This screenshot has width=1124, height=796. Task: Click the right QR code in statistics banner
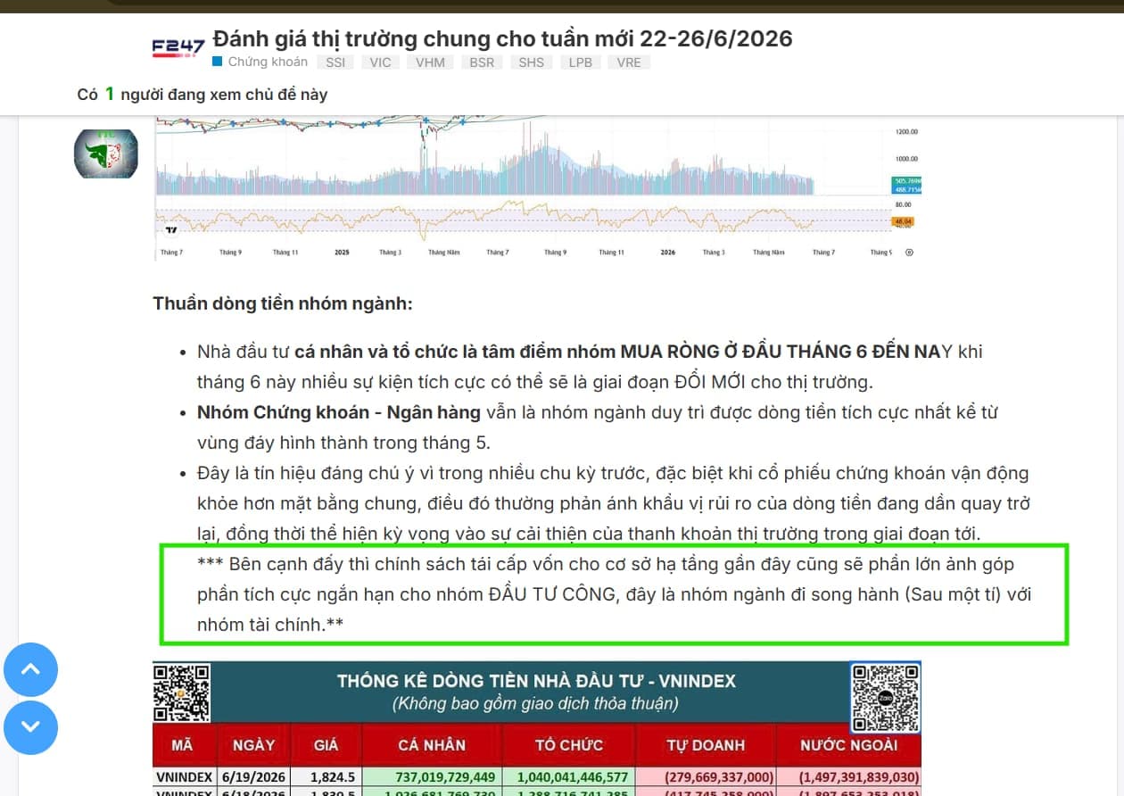pyautogui.click(x=885, y=697)
